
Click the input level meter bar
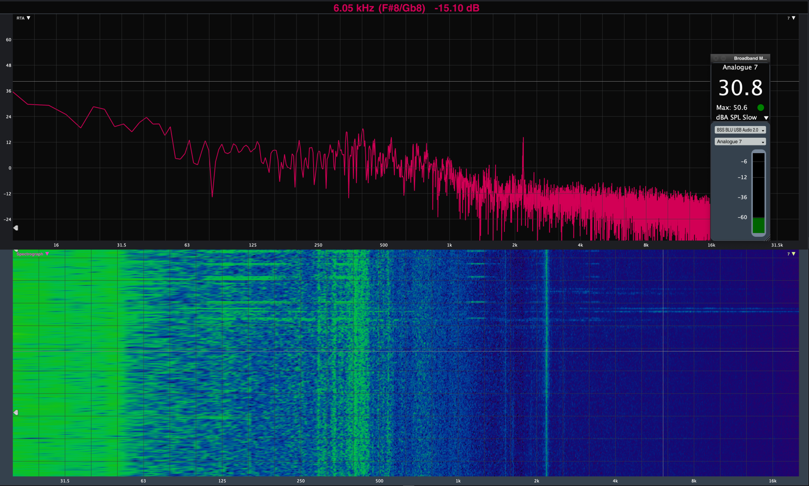click(758, 193)
